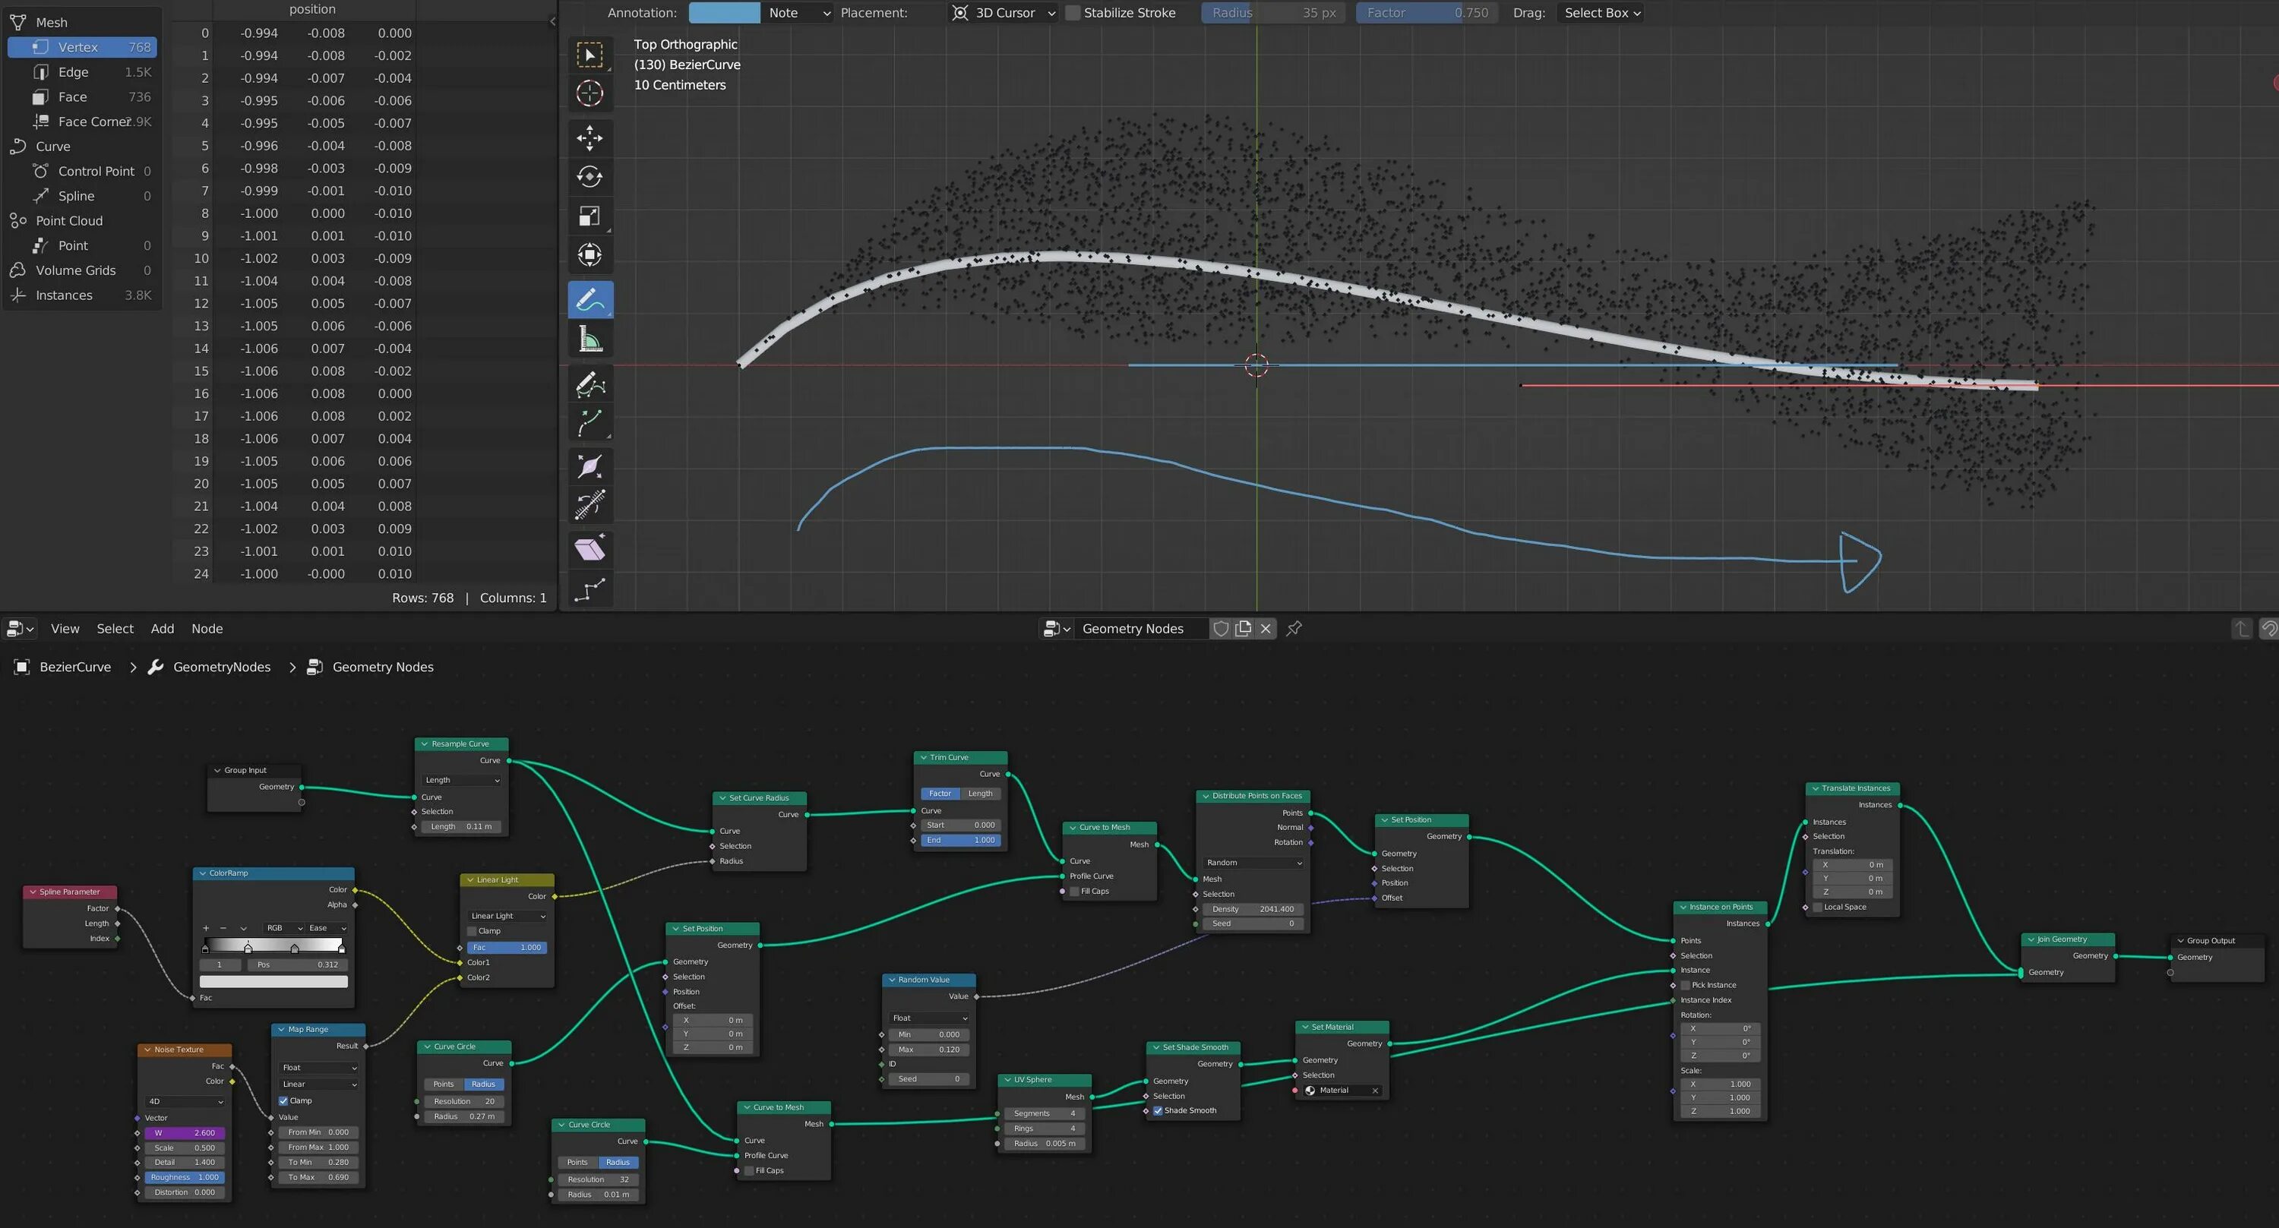
Task: Click the annotation color swatch
Action: [x=724, y=12]
